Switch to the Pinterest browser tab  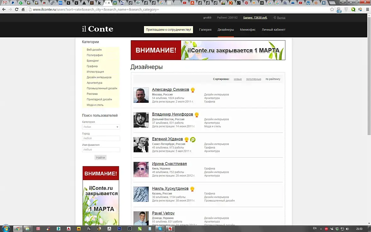point(246,3)
